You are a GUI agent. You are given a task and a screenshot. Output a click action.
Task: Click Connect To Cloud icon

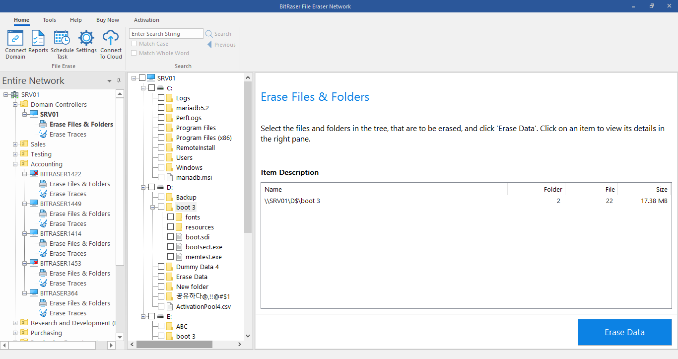pos(111,38)
